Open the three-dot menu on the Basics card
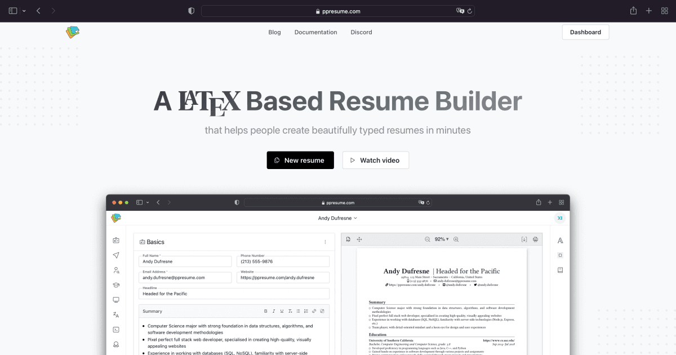The height and width of the screenshot is (355, 676). [x=325, y=242]
